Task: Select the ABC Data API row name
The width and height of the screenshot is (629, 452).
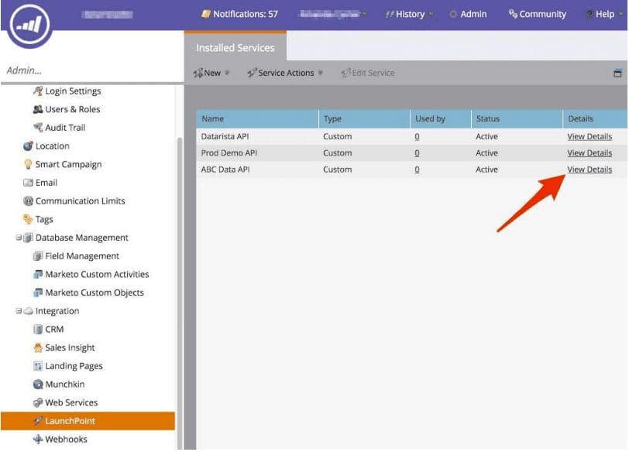Action: tap(225, 169)
